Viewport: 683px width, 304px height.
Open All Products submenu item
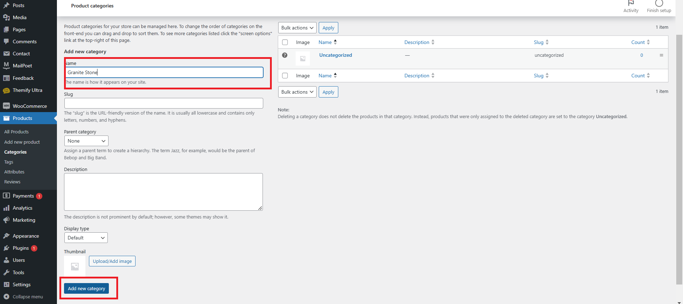(16, 132)
